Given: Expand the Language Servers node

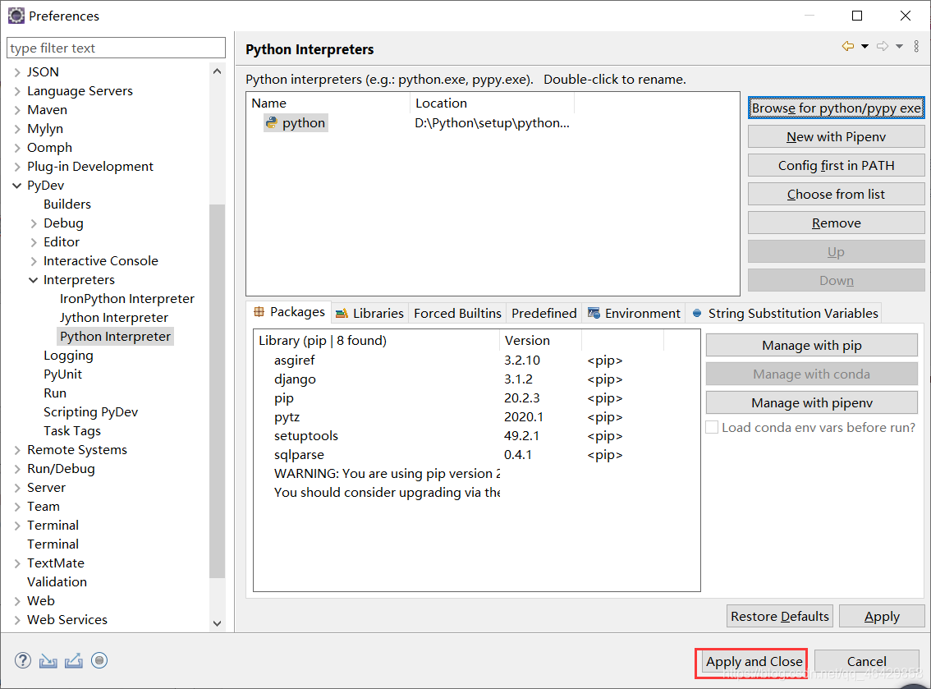Looking at the screenshot, I should (17, 91).
